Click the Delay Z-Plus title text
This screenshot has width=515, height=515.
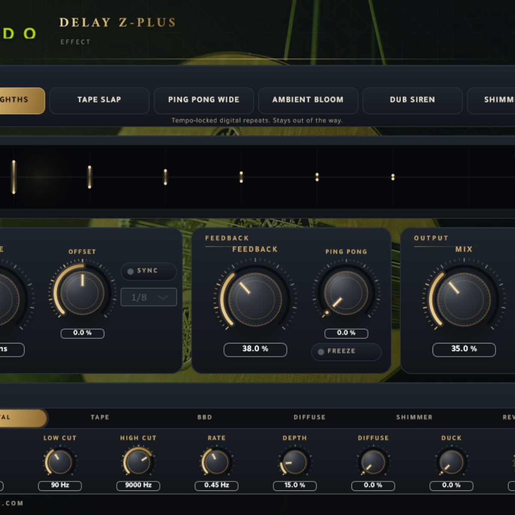pyautogui.click(x=118, y=23)
